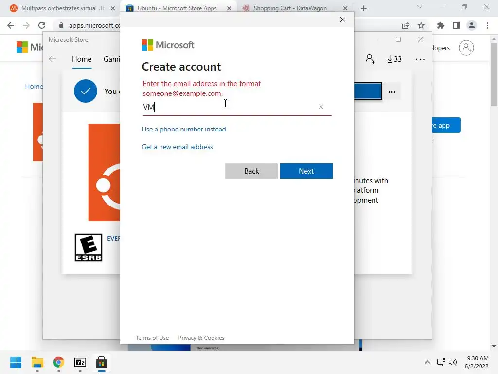Image resolution: width=498 pixels, height=374 pixels.
Task: Click back arrow in Microsoft Store window
Action: point(53,59)
